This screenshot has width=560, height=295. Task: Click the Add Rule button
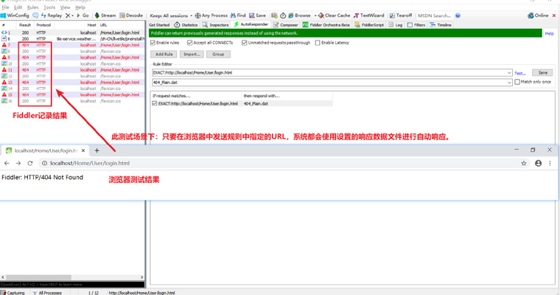[x=164, y=55]
